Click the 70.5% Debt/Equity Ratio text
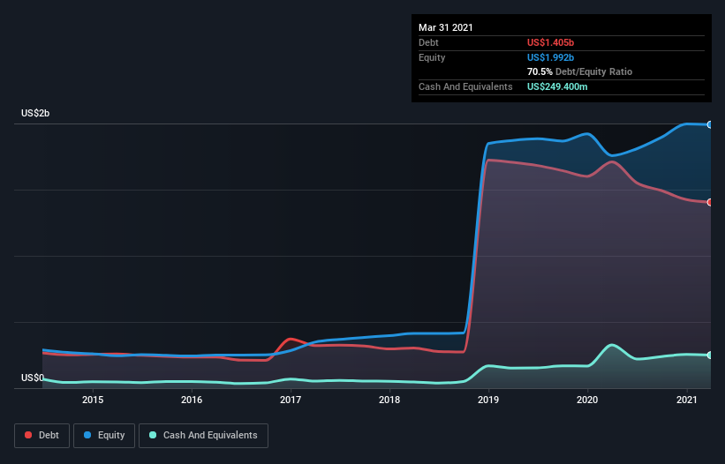 580,71
